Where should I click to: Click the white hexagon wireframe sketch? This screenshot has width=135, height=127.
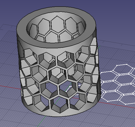(x=117, y=84)
